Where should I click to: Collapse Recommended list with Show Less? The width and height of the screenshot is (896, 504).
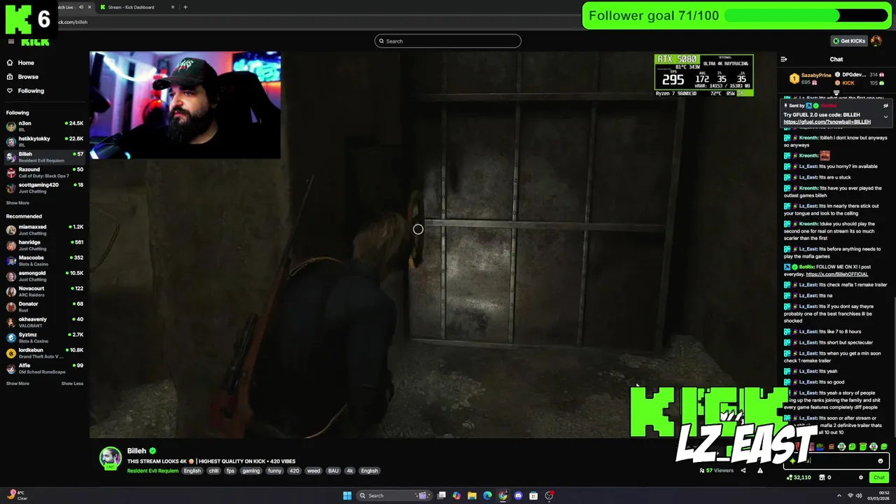pos(72,384)
